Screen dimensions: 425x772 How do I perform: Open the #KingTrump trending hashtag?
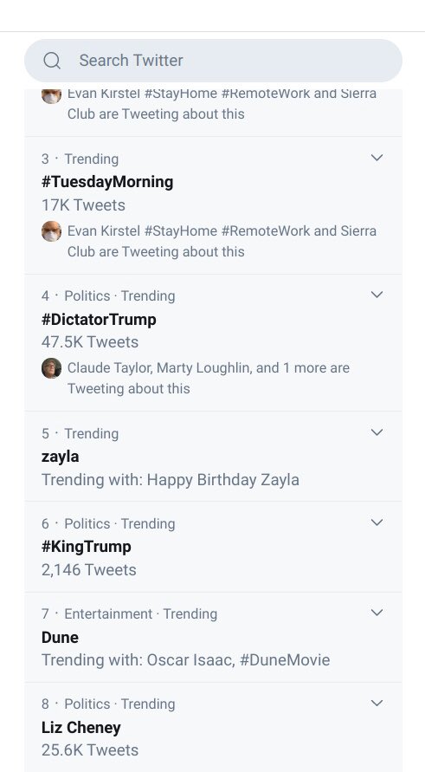coord(86,547)
